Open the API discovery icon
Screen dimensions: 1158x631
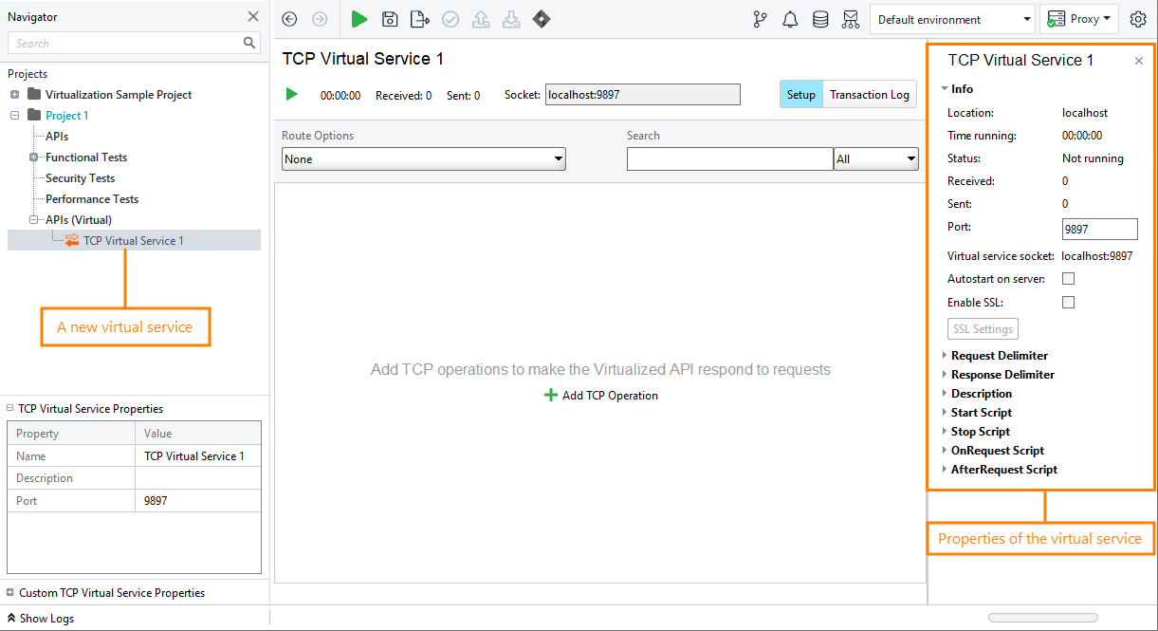click(851, 19)
